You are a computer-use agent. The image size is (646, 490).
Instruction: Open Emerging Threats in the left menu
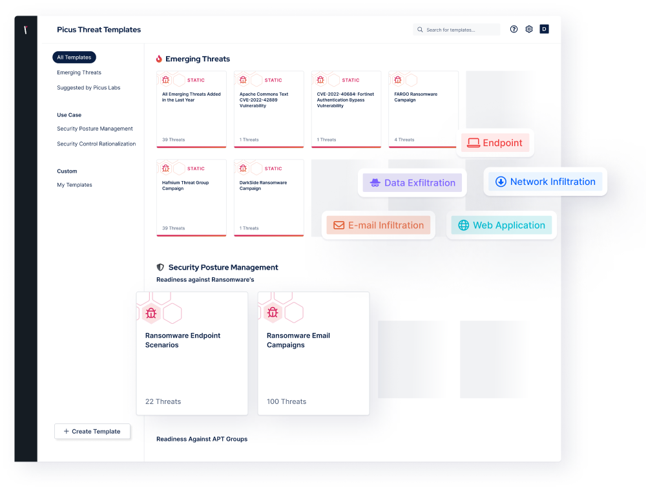click(79, 72)
